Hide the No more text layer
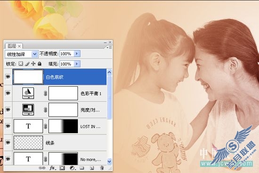Image resolution: width=259 pixels, height=173 pixels. click(x=8, y=159)
